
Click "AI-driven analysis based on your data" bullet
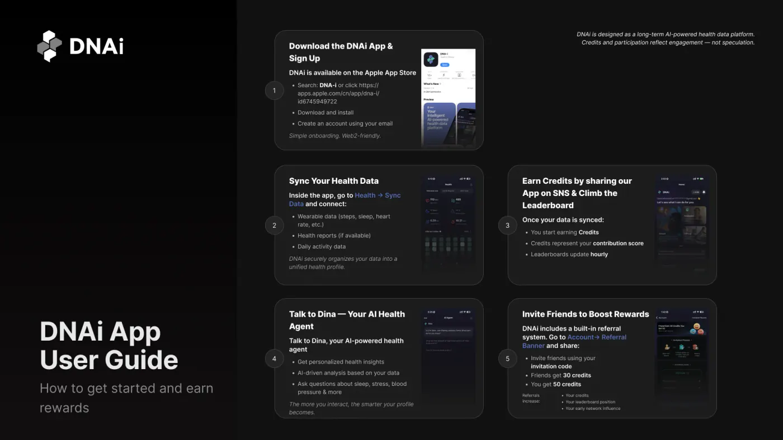[x=348, y=373]
